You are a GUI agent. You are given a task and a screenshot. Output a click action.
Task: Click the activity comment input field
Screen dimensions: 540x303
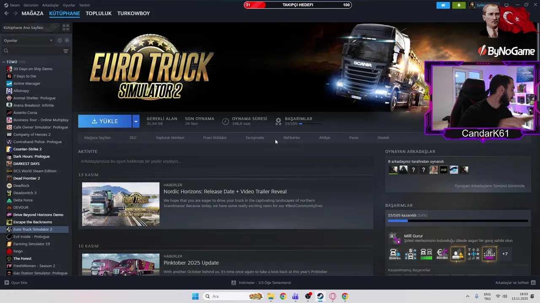[226, 161]
